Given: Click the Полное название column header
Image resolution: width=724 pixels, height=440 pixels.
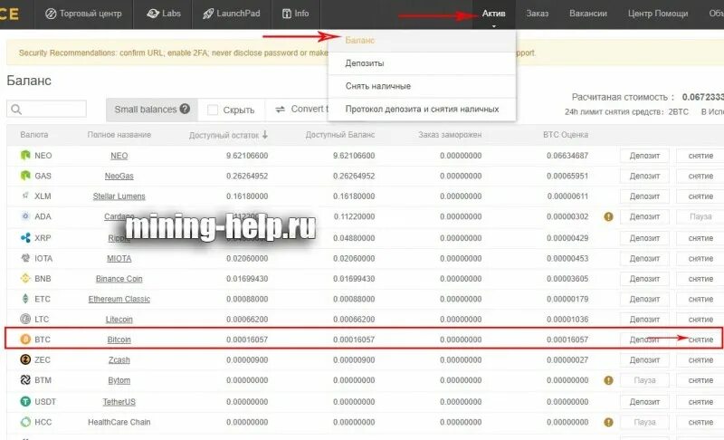Looking at the screenshot, I should (x=119, y=135).
